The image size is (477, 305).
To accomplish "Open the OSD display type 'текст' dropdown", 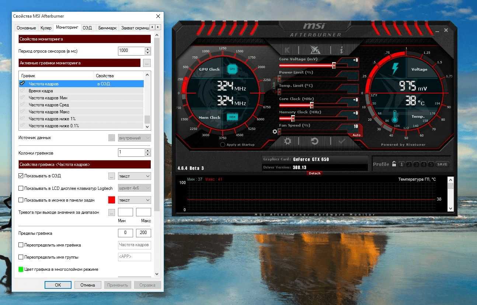I will click(x=135, y=176).
